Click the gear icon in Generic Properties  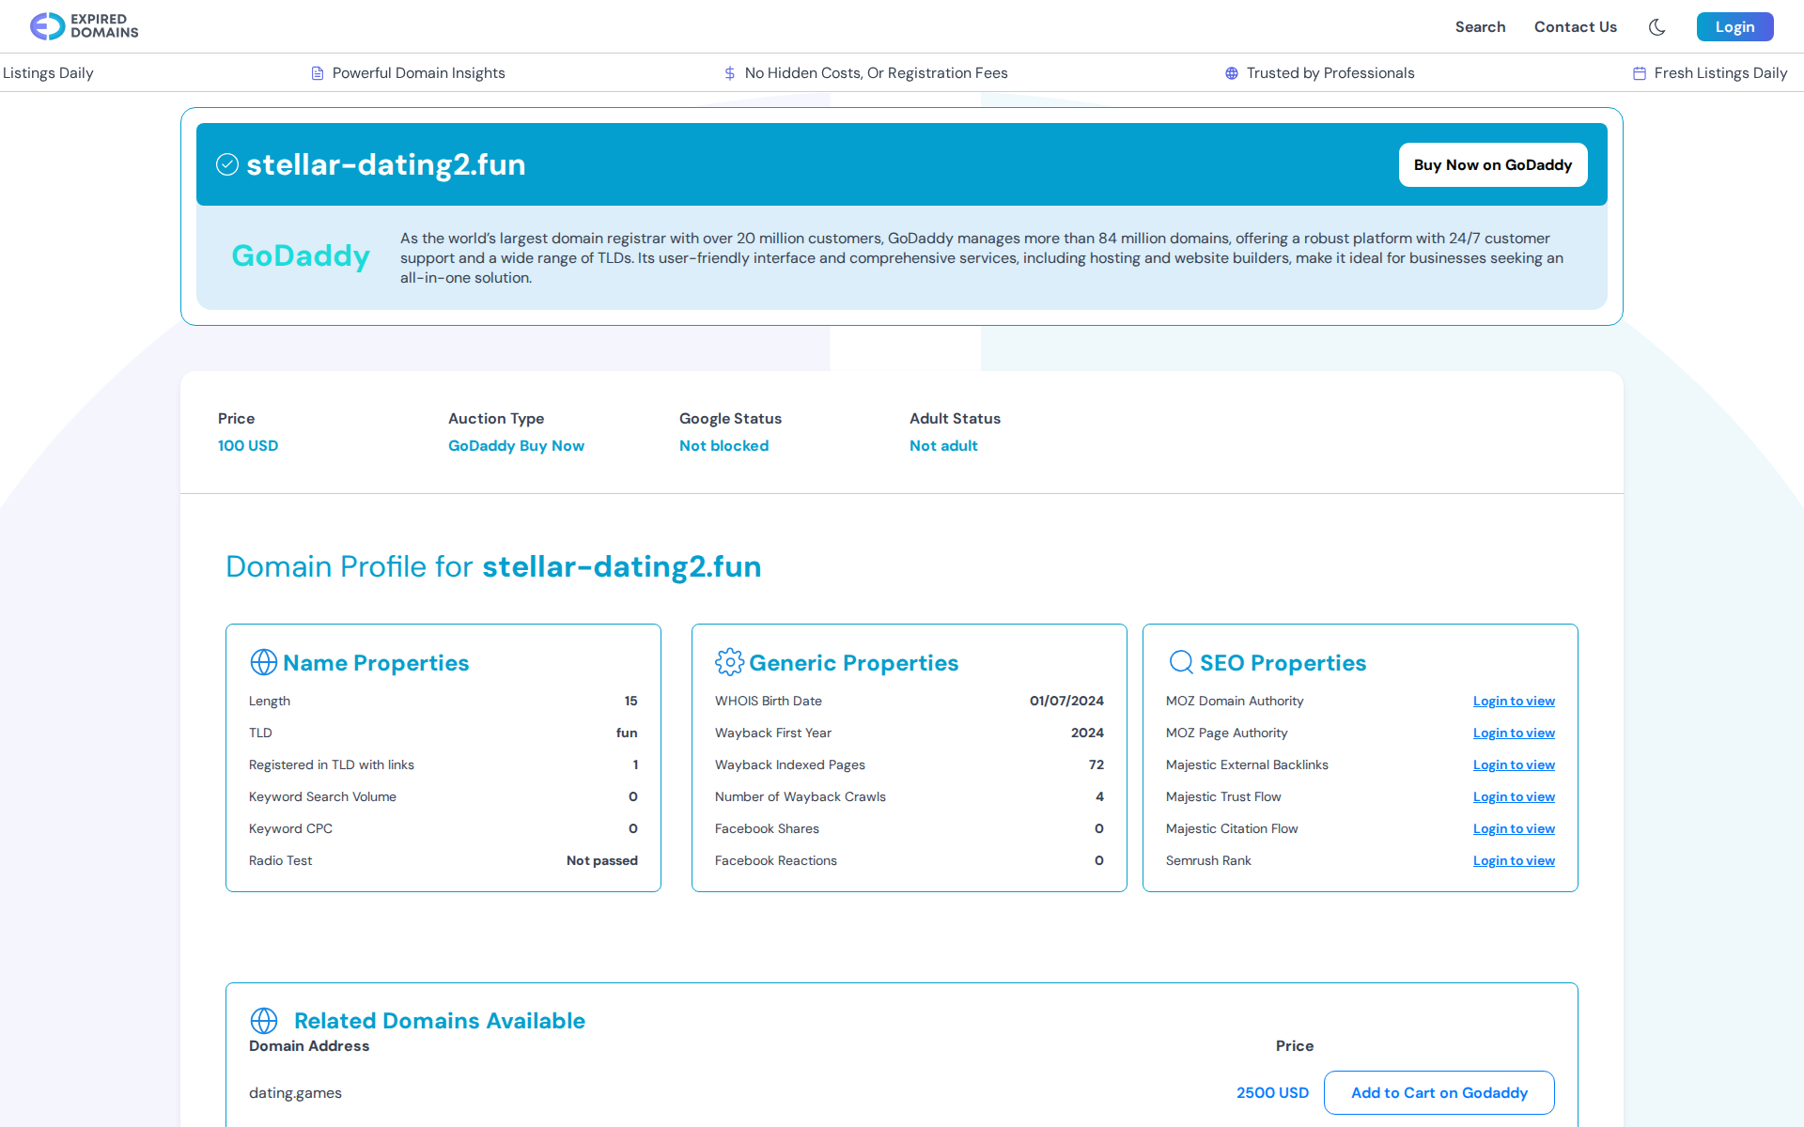point(729,662)
